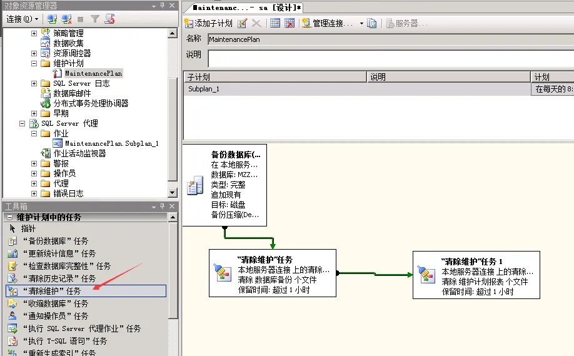The height and width of the screenshot is (356, 574).
Task: Click the connect Object Explorer icon
Action: pos(52,19)
